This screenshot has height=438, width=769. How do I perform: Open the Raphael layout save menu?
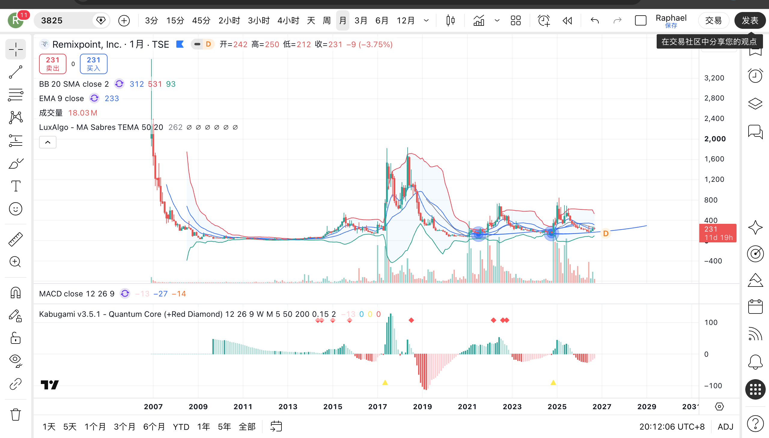[x=671, y=21]
